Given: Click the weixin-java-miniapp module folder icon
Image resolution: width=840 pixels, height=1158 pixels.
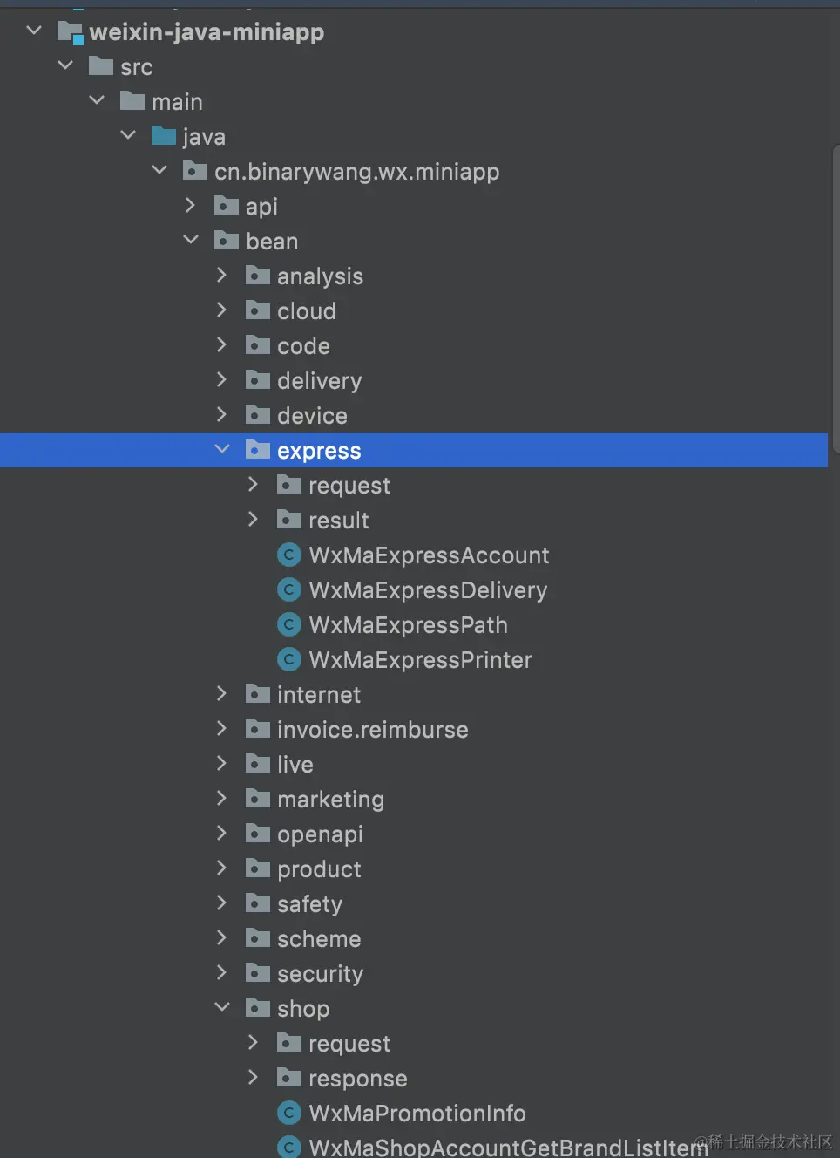Looking at the screenshot, I should [70, 32].
